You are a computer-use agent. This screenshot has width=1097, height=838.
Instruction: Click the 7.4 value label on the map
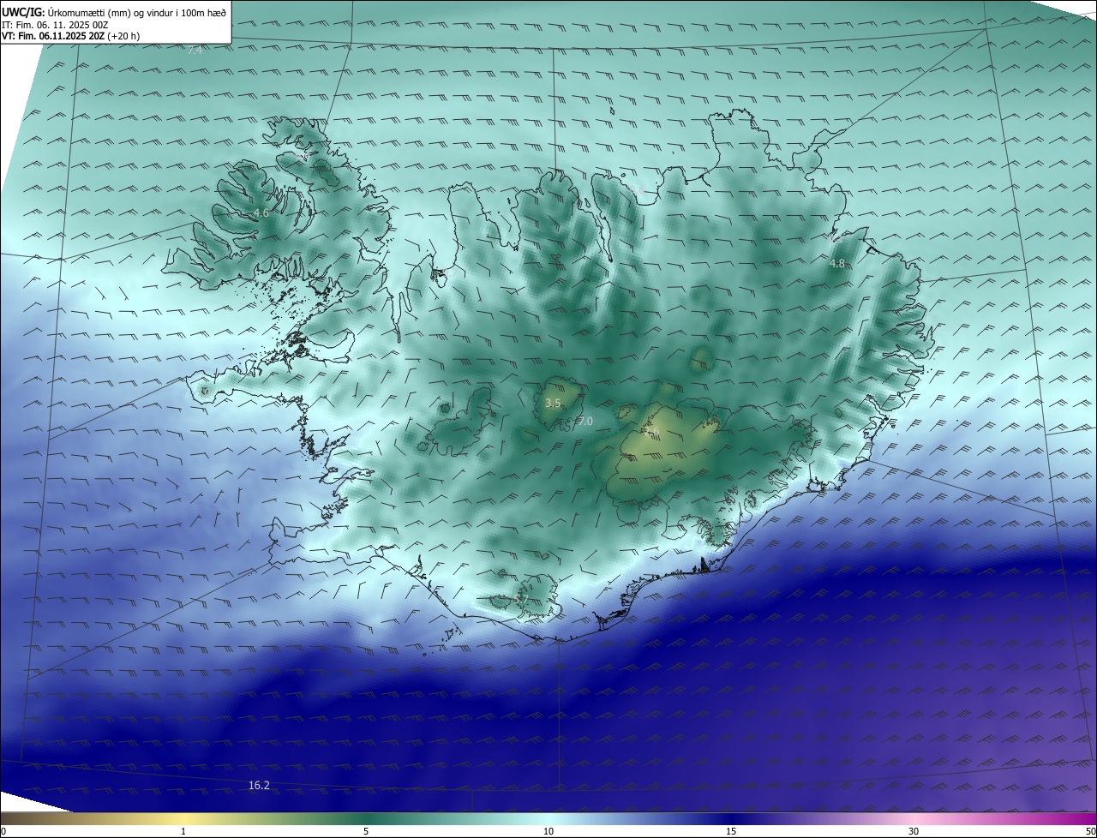(x=195, y=51)
